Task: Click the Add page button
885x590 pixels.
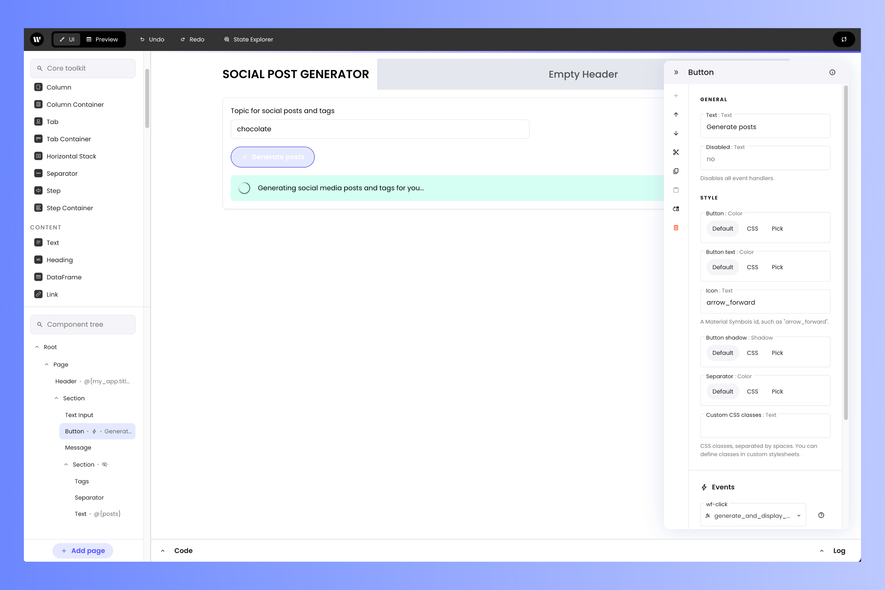Action: click(83, 550)
